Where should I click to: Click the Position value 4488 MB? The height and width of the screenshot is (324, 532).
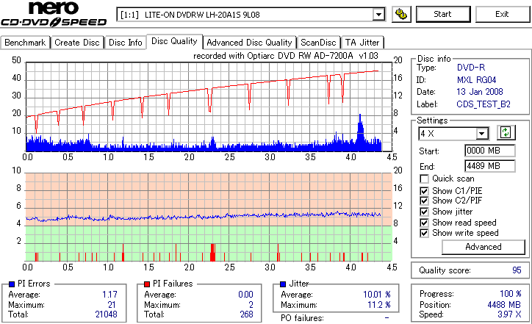(504, 305)
